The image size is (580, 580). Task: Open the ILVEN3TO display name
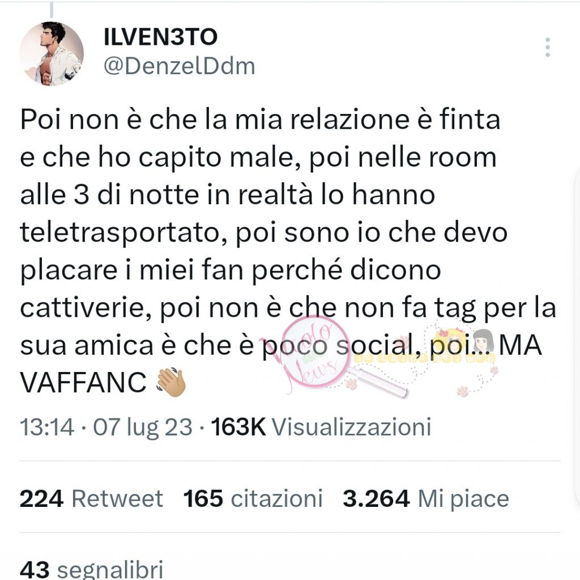click(x=160, y=37)
